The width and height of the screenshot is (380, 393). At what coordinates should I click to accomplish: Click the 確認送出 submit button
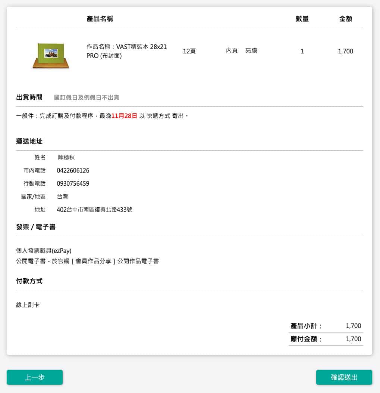click(x=344, y=377)
